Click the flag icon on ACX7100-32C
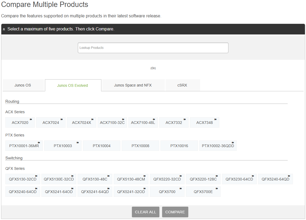This screenshot has height=220, width=306. (123, 119)
